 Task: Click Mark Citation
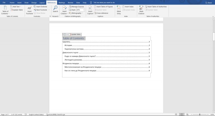click(141, 10)
